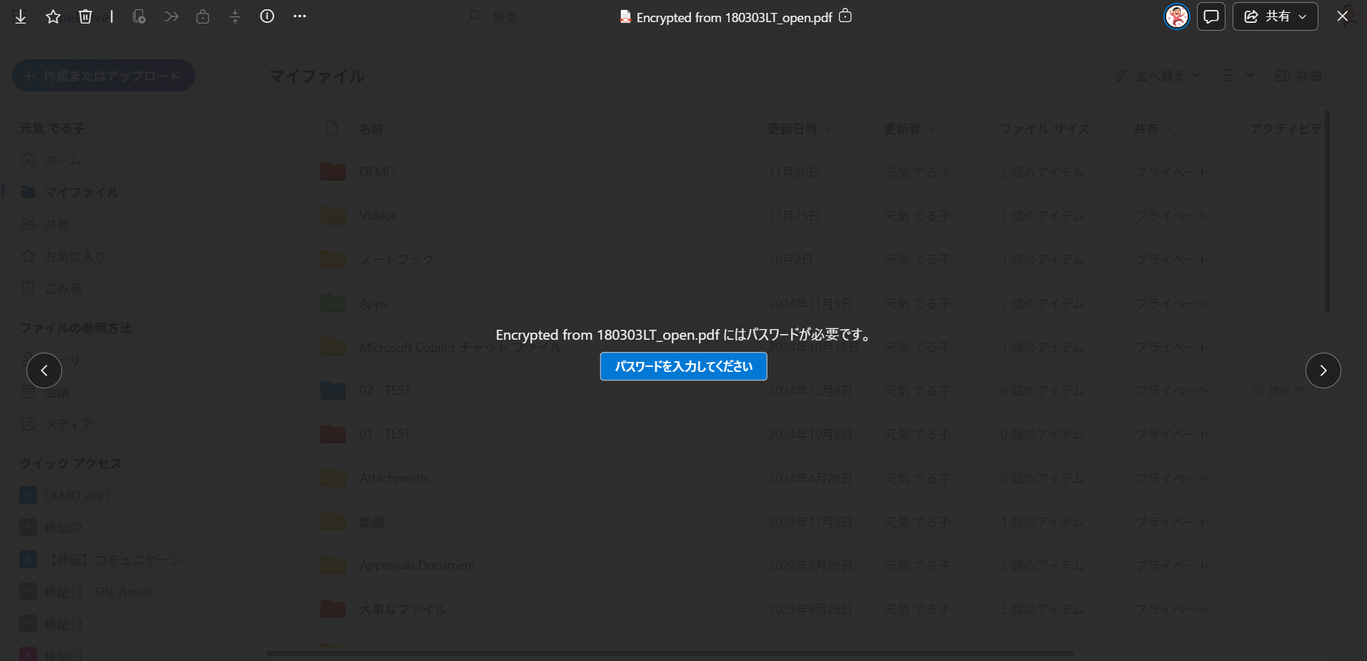Click the 共有 share button
The width and height of the screenshot is (1367, 661).
coord(1268,16)
